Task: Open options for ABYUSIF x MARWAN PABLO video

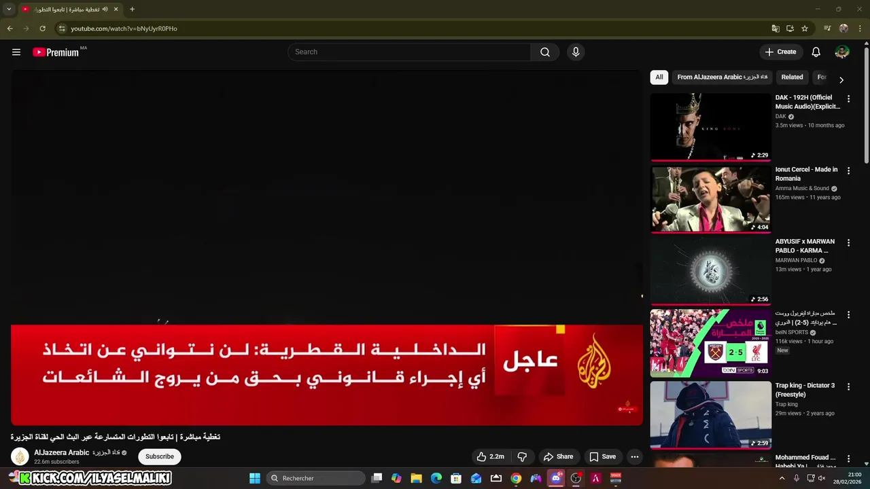Action: [848, 242]
